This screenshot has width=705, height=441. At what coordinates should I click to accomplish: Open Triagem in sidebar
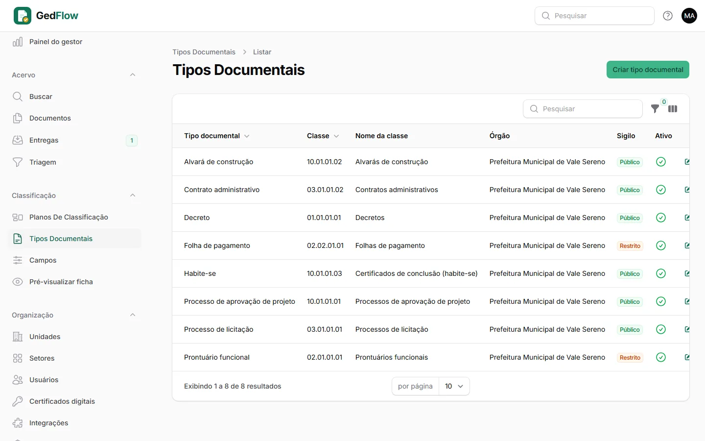pyautogui.click(x=74, y=162)
